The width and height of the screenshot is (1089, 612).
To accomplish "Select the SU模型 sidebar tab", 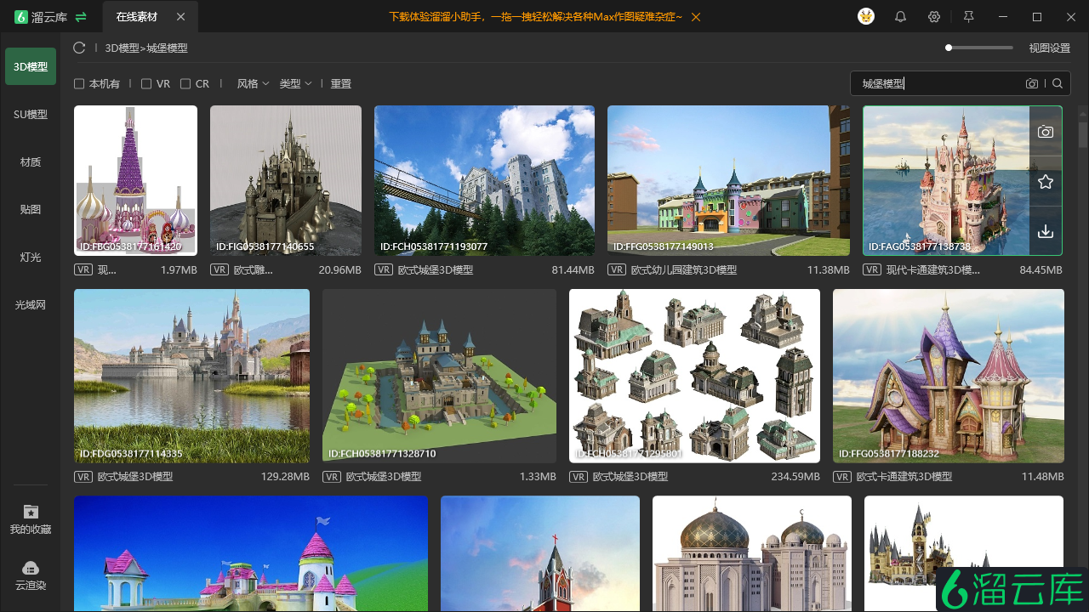I will tap(31, 114).
